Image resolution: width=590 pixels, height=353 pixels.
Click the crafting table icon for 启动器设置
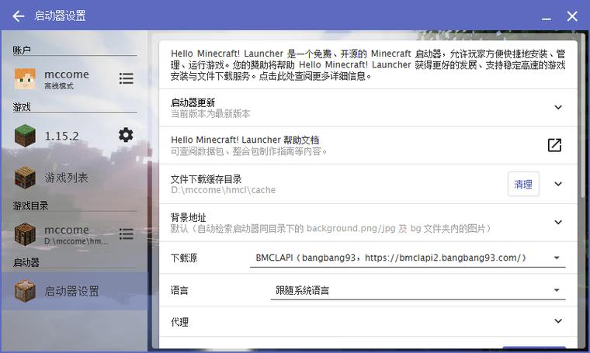pyautogui.click(x=25, y=291)
